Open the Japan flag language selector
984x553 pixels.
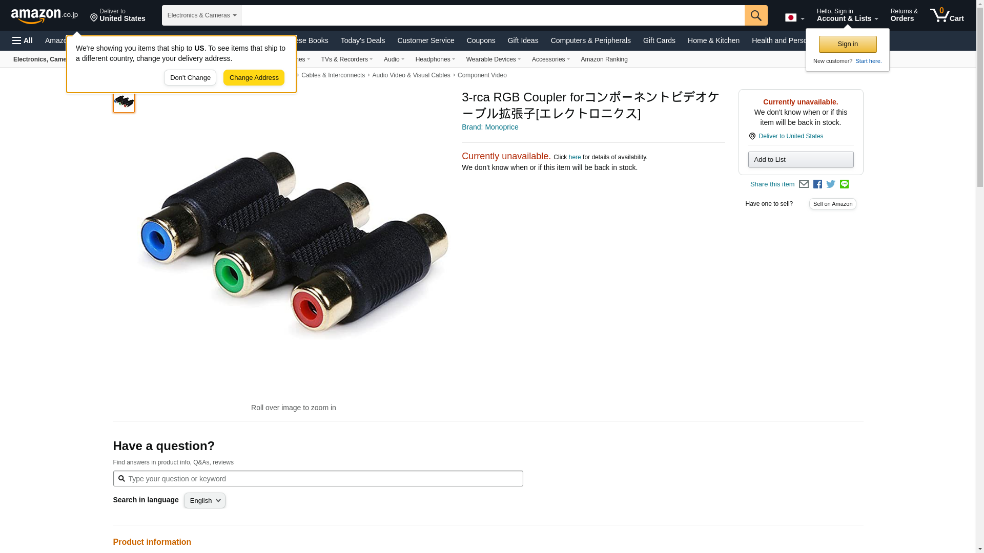click(x=795, y=18)
